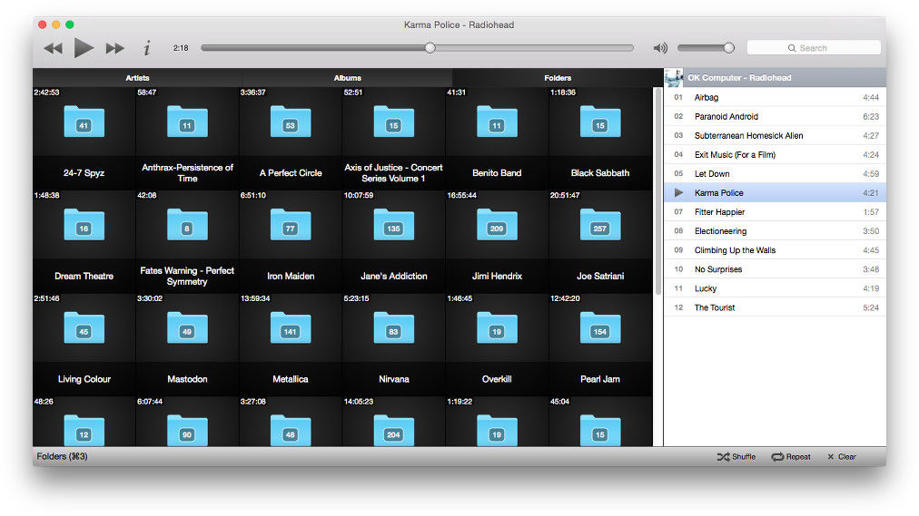Open the folder with 204 items

tap(393, 430)
